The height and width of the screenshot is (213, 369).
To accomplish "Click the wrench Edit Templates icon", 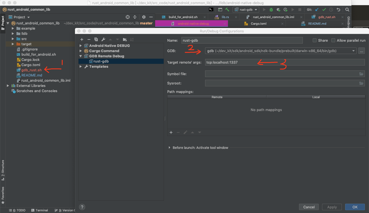I will click(103, 39).
